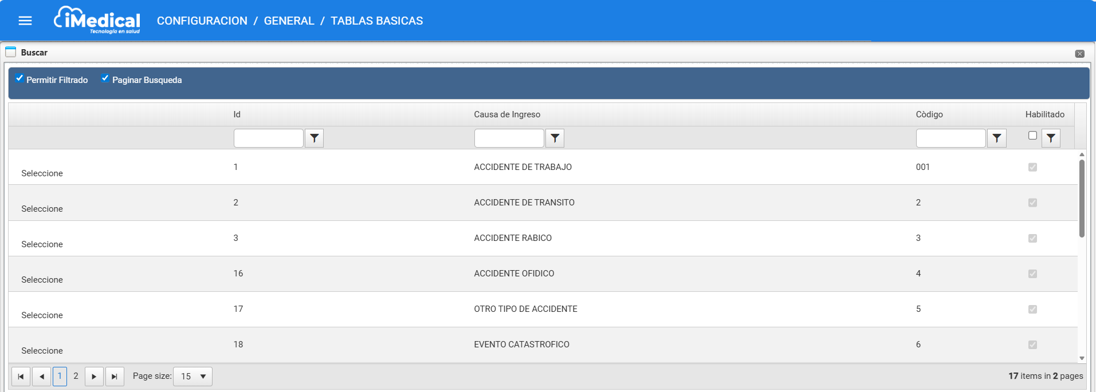Click the filter icon for Id column
The width and height of the screenshot is (1096, 392).
point(314,138)
